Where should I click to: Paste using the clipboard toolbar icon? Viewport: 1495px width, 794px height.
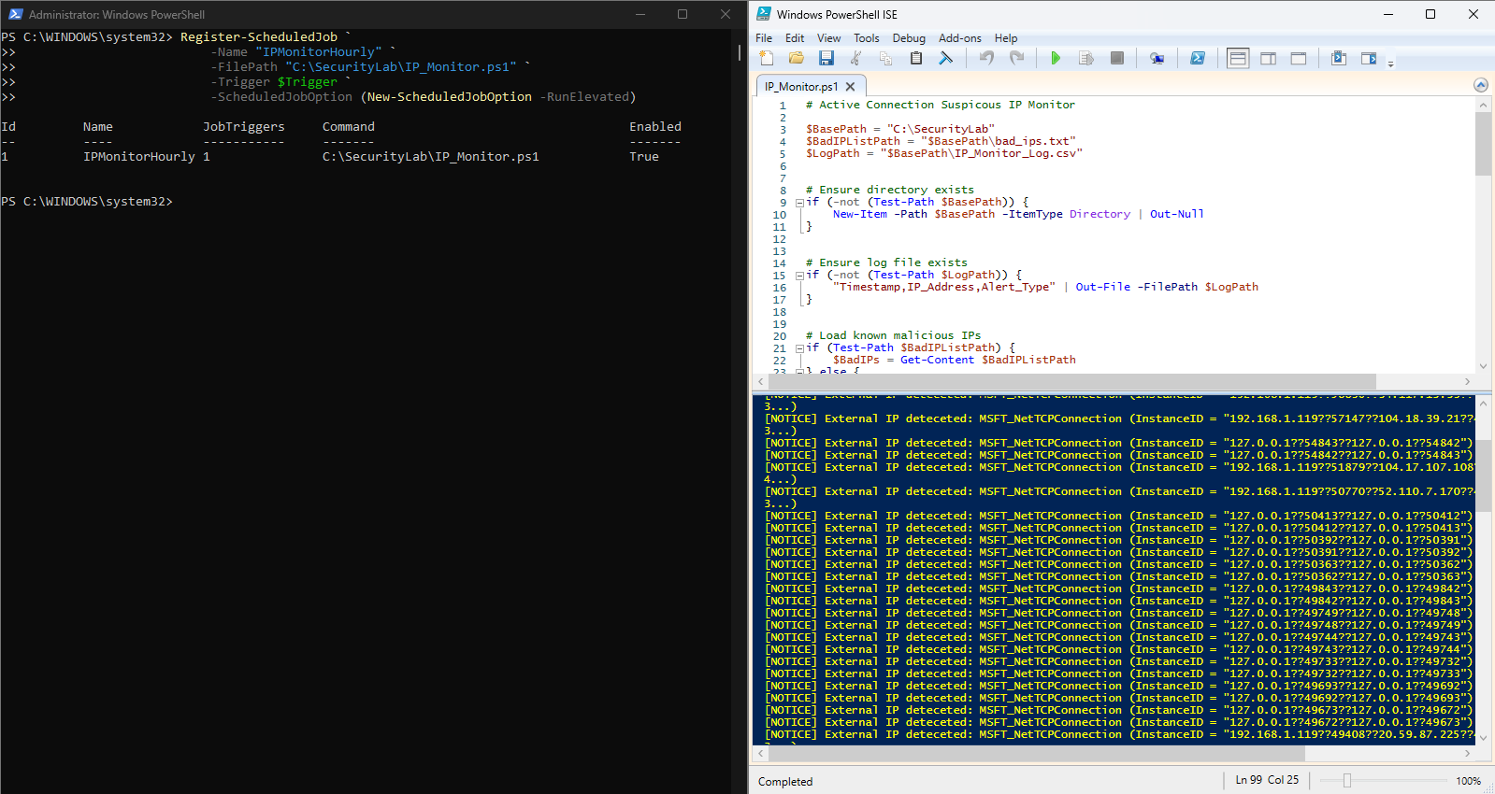click(916, 58)
